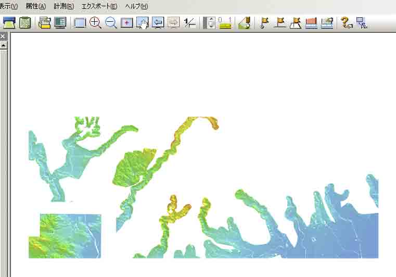Click the red cross-section profile icon

click(311, 23)
